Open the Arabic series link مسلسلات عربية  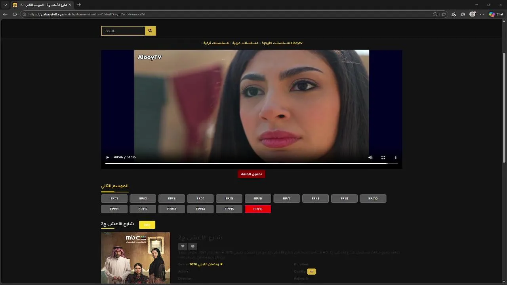245,43
